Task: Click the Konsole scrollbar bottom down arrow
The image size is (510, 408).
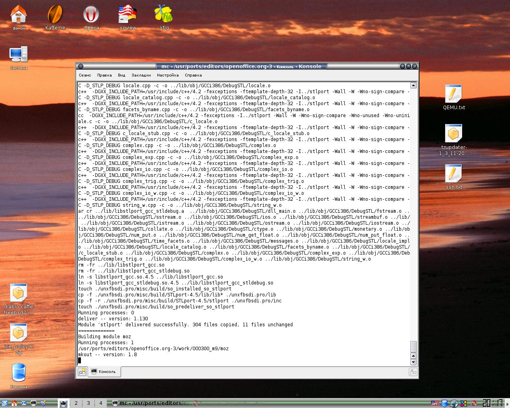Action: [x=413, y=362]
